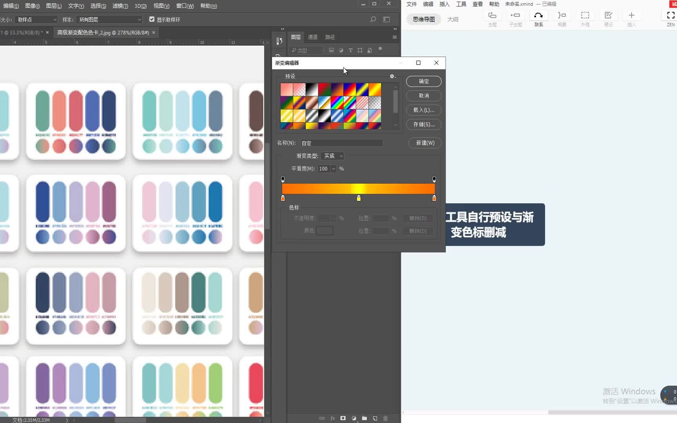Enter XMind ZEN mode icon
This screenshot has width=677, height=423.
(x=671, y=18)
